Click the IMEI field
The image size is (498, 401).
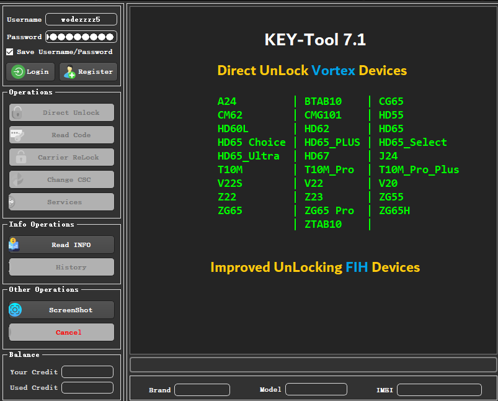point(440,390)
